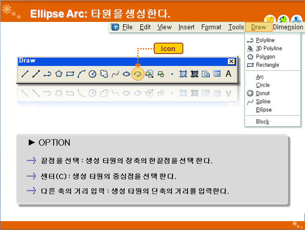Select Donut in the Draw menu
This screenshot has height=230, width=305.
262,93
